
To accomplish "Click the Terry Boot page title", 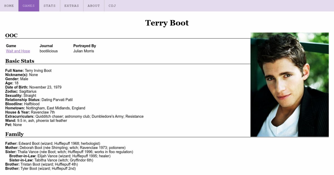I will (167, 23).
